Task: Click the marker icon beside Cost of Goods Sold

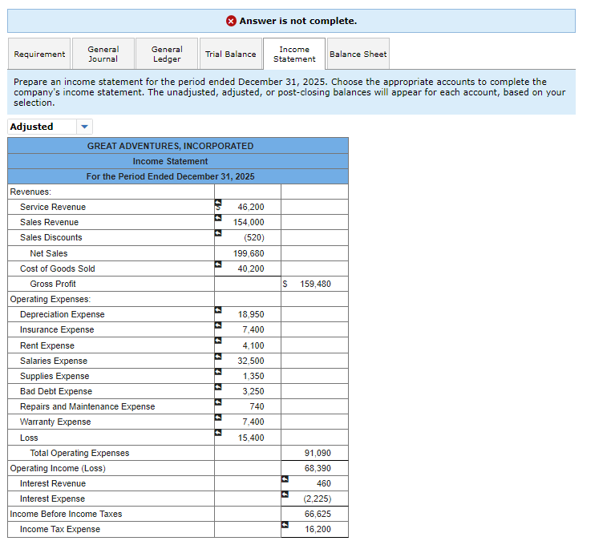Action: tap(218, 264)
